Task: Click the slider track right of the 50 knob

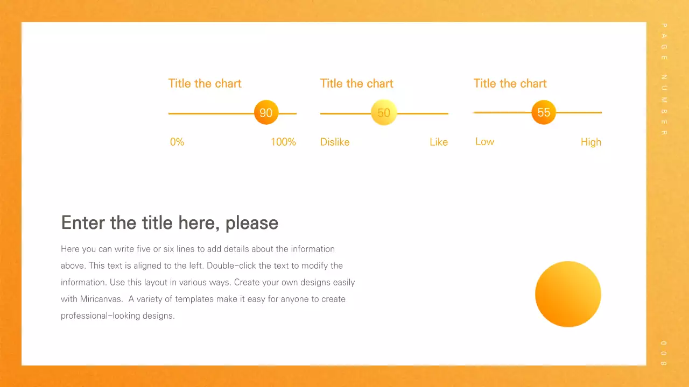Action: point(423,113)
